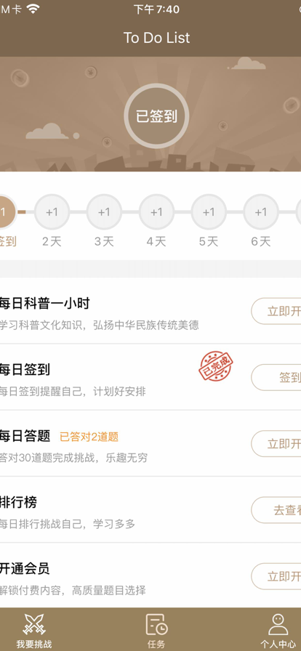Image resolution: width=301 pixels, height=651 pixels.
Task: Tap the 开通会员 立即开 button
Action: (x=276, y=576)
